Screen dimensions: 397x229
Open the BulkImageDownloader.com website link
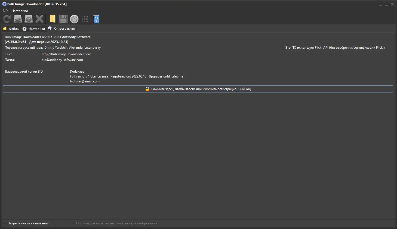66,54
